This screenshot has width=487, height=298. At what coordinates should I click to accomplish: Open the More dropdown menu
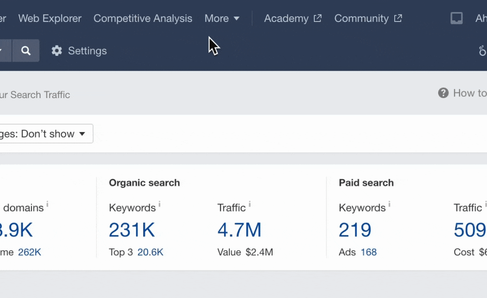coord(222,19)
